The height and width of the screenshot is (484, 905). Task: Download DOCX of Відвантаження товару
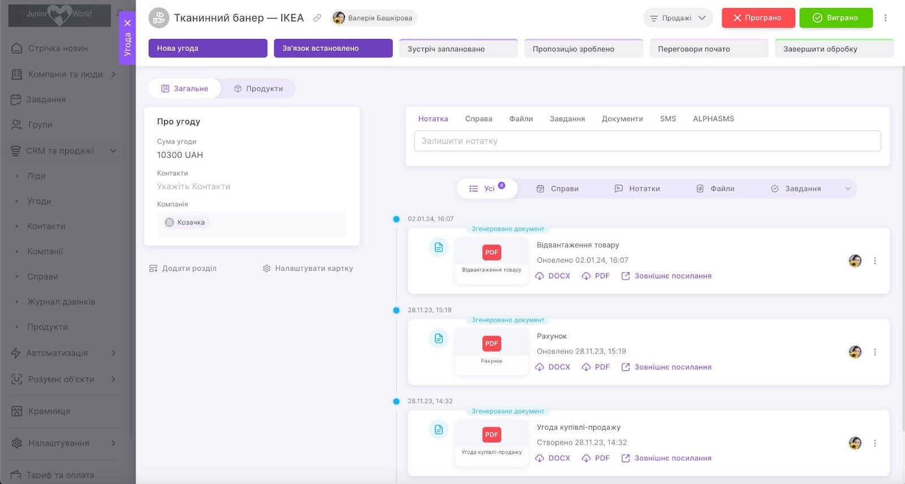pos(553,276)
